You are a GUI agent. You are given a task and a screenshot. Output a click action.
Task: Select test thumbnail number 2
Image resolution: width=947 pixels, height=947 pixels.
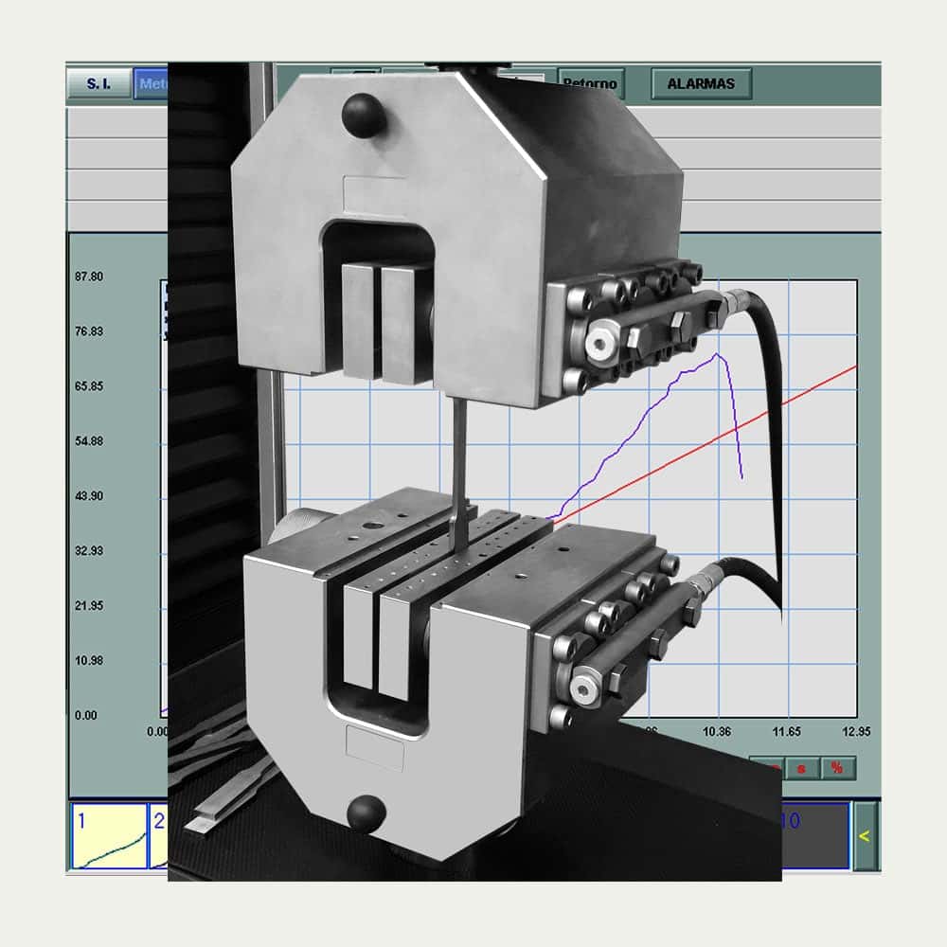pos(158,836)
